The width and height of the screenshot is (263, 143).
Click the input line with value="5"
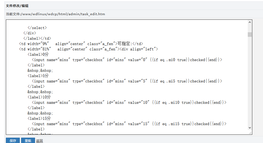pos(127,81)
